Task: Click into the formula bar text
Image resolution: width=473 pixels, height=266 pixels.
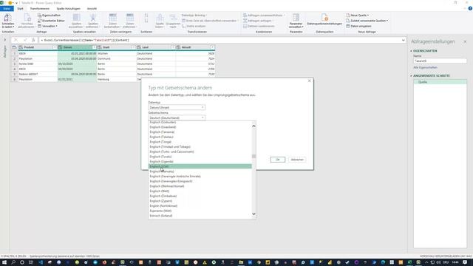Action: click(x=220, y=40)
